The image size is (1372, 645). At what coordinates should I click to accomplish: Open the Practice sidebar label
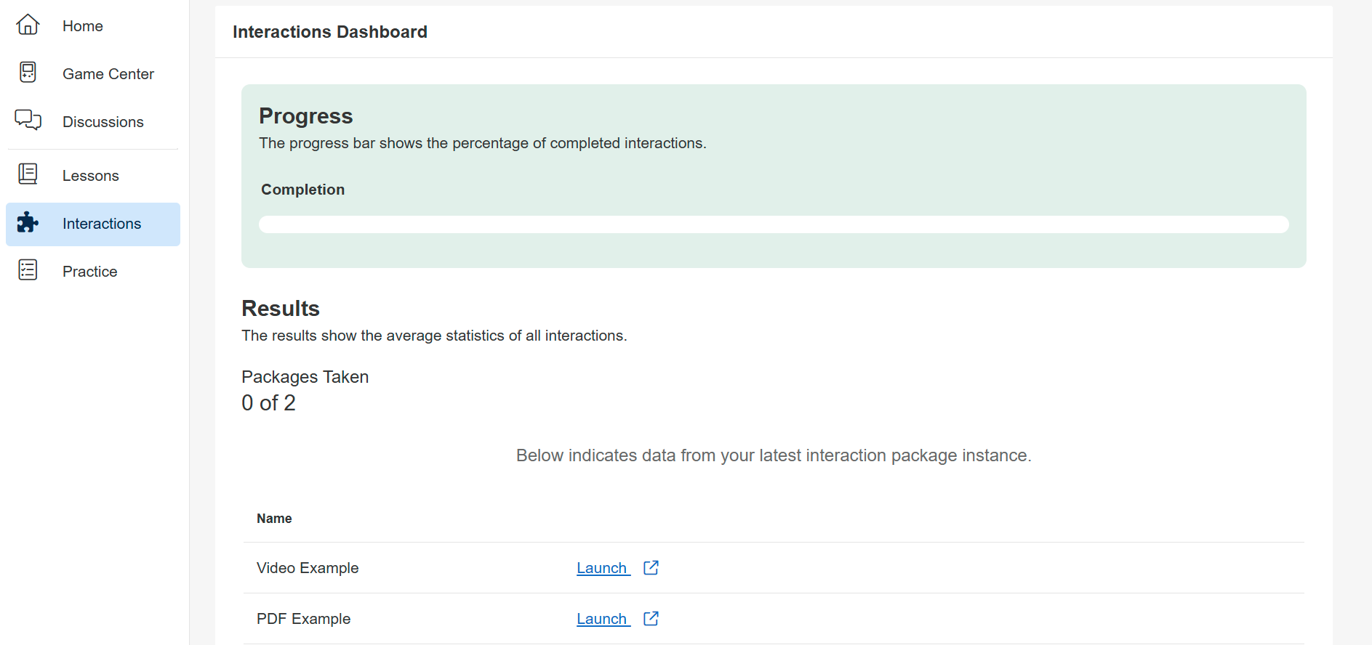89,272
